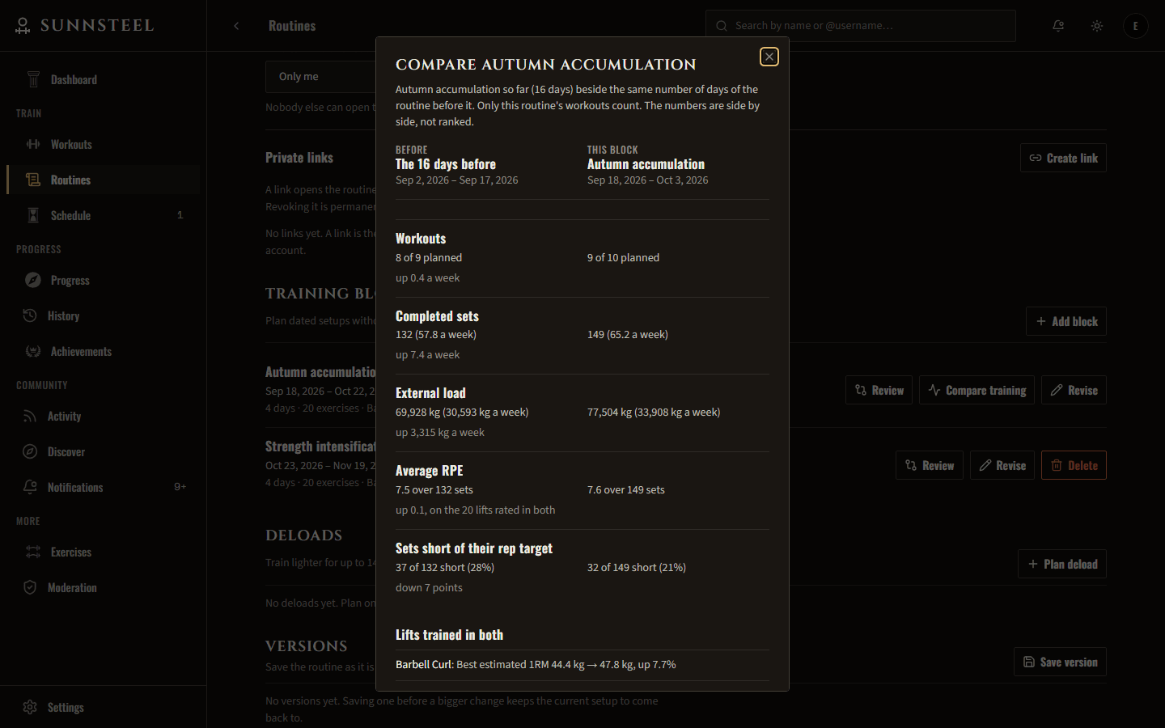Click the Plan deload button

click(1062, 564)
